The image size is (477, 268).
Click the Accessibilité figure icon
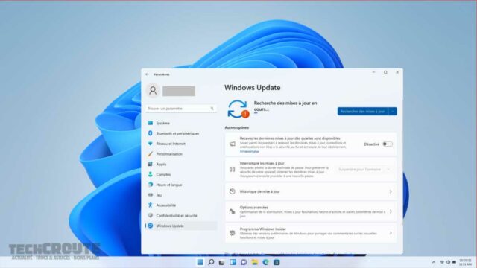tap(151, 205)
